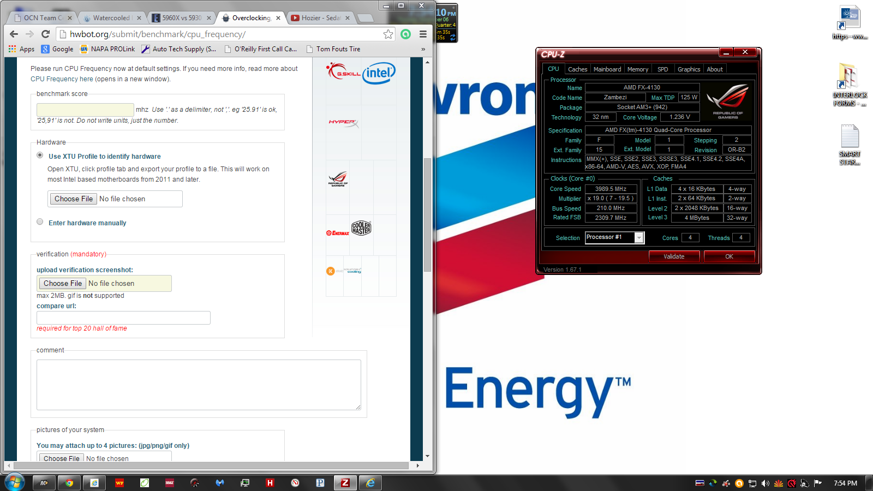Click the volume speaker tray icon

766,483
